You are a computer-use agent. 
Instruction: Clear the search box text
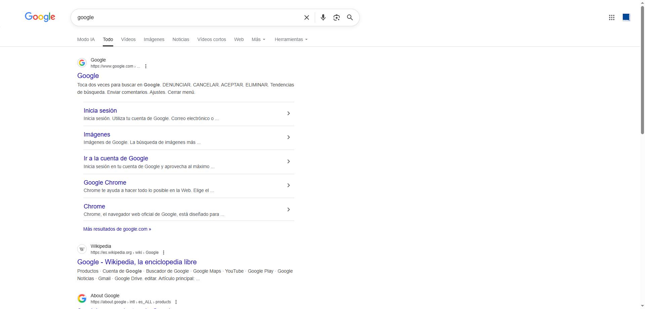[x=306, y=17]
